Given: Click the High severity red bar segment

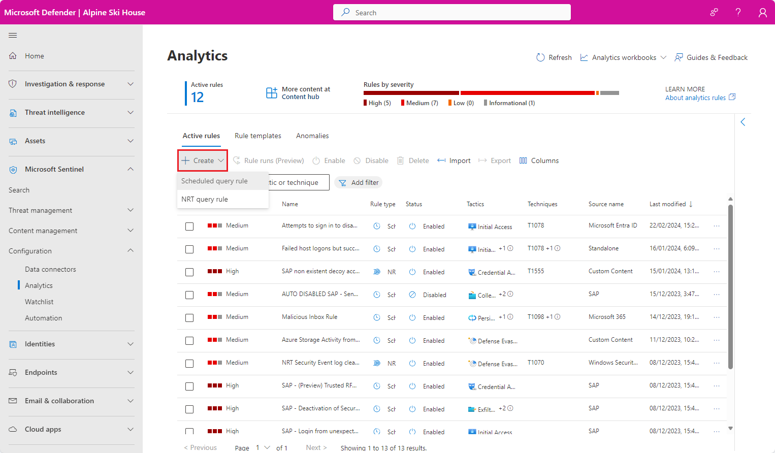Looking at the screenshot, I should [x=411, y=93].
